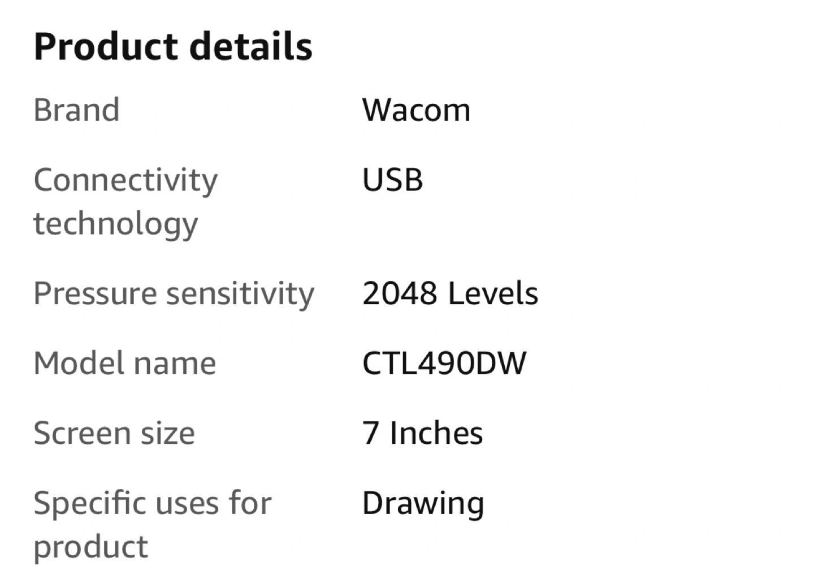Screen dimensions: 814x575
Task: Select the Screen size label
Action: click(x=114, y=434)
